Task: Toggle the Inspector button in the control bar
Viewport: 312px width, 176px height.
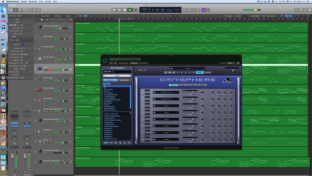Action: 16,10
